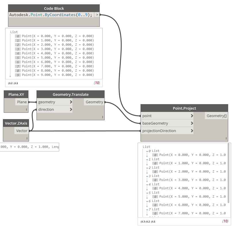Click the lacing indicator on Vector.ZAxis node
246x229 pixels.
tap(26, 138)
